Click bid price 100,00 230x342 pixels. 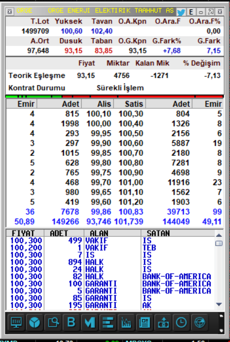[x=99, y=123]
